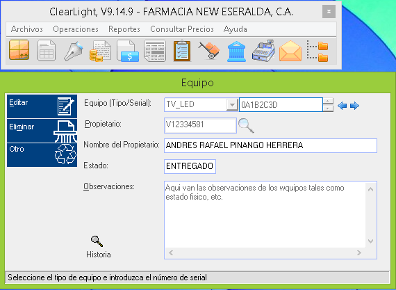Click the Historia label
Image resolution: width=396 pixels, height=290 pixels.
tap(99, 255)
